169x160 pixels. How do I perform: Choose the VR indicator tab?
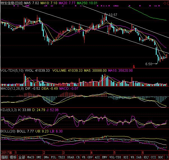pyautogui.click(x=84, y=157)
